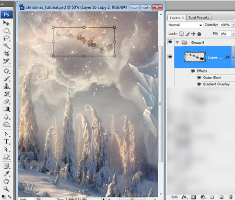The image size is (235, 200).
Task: Select the Group 6 folder row
Action: (x=205, y=42)
